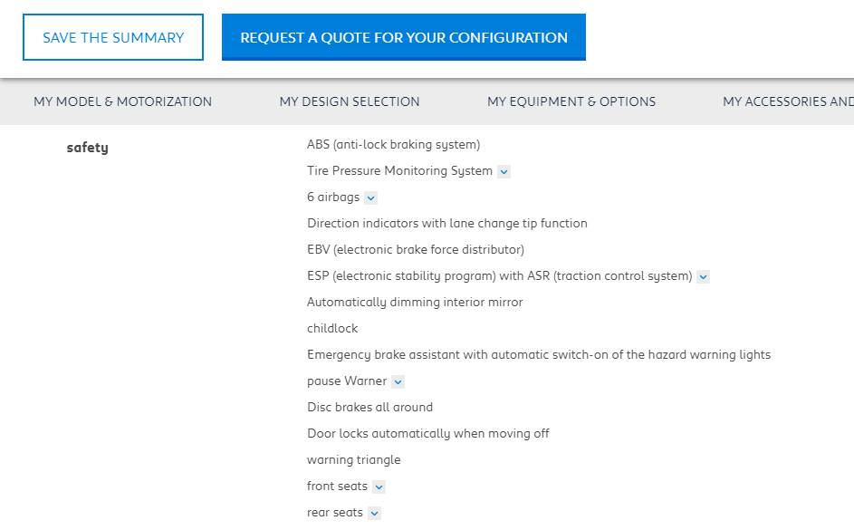Expand the 6 airbags details chevron
Image resolution: width=854 pixels, height=530 pixels.
(371, 198)
